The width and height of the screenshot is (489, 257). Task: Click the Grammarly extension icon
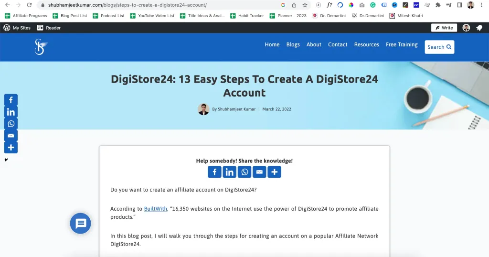372,5
